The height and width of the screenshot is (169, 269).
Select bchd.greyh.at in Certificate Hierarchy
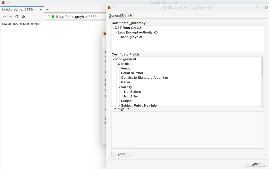[131, 37]
